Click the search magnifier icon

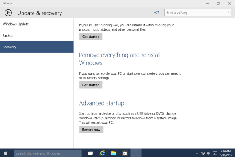pyautogui.click(x=229, y=13)
